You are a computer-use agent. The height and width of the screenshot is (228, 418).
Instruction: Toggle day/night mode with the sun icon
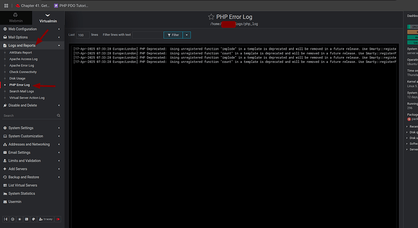19,219
